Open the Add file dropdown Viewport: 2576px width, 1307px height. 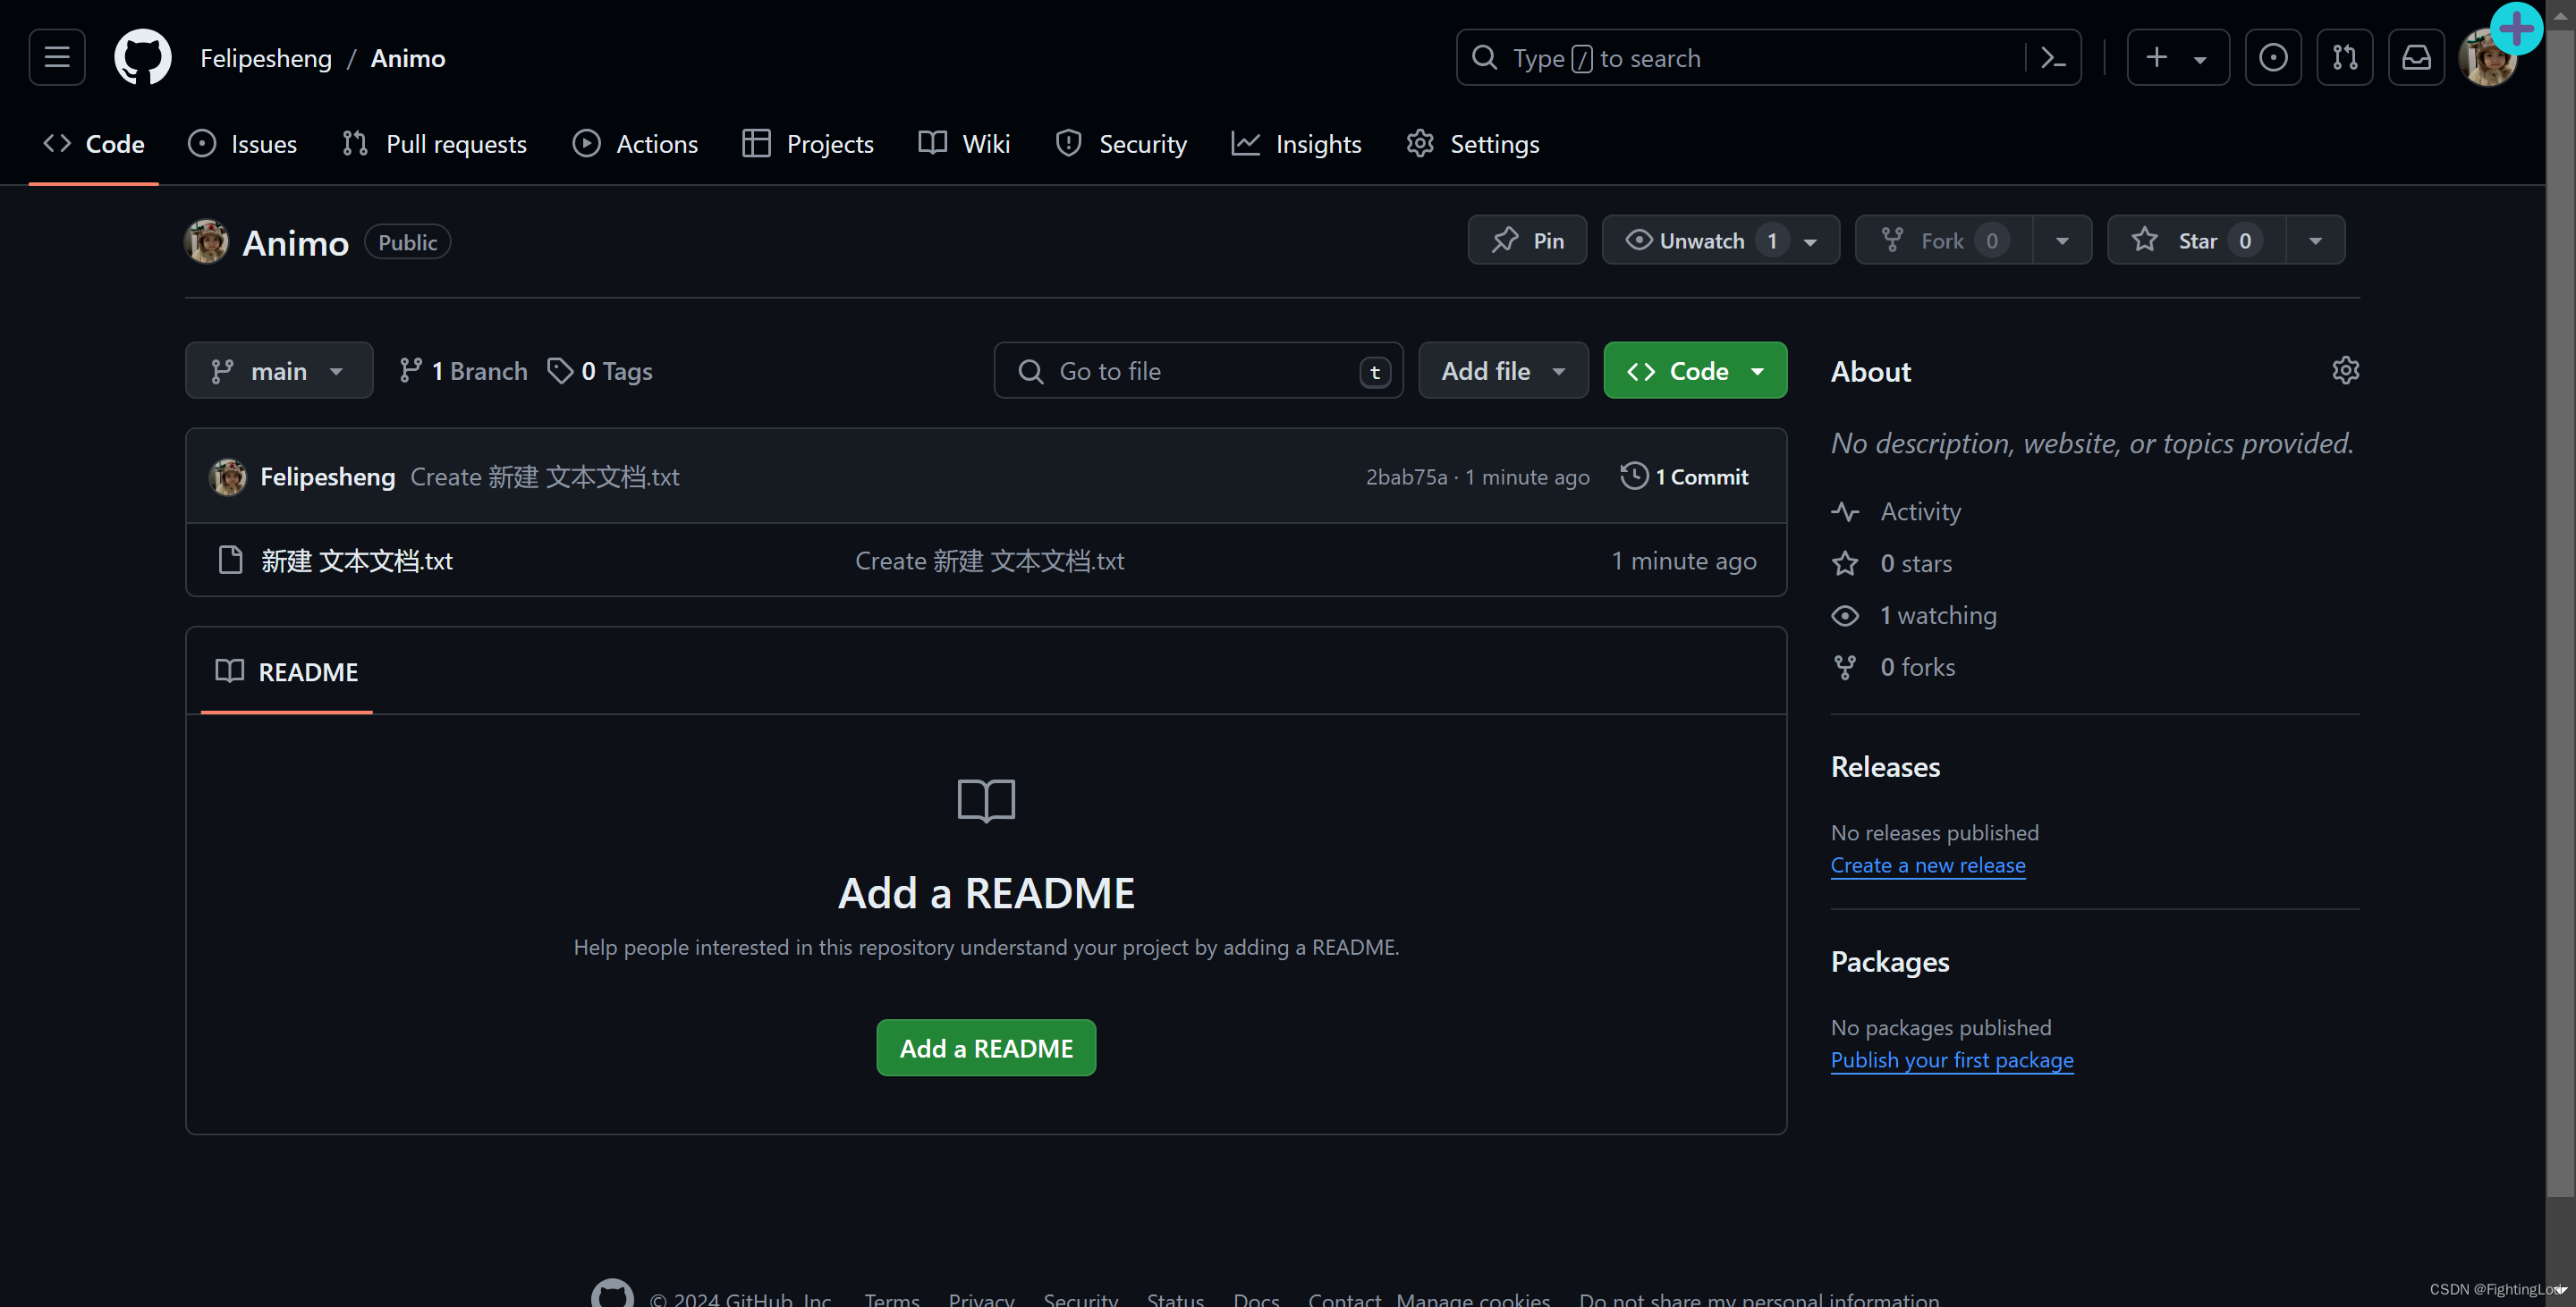1503,371
